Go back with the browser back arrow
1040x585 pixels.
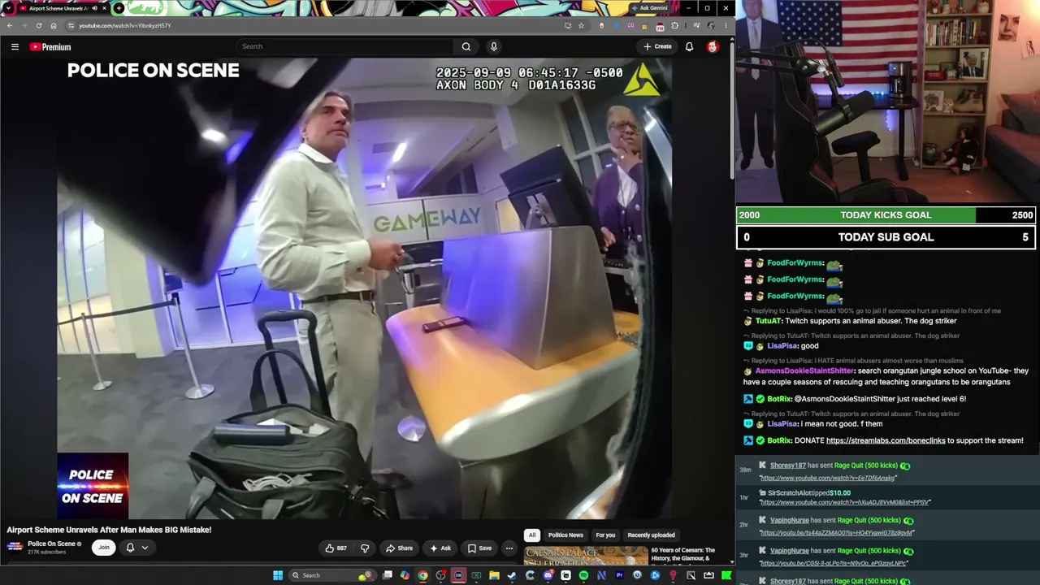10,25
